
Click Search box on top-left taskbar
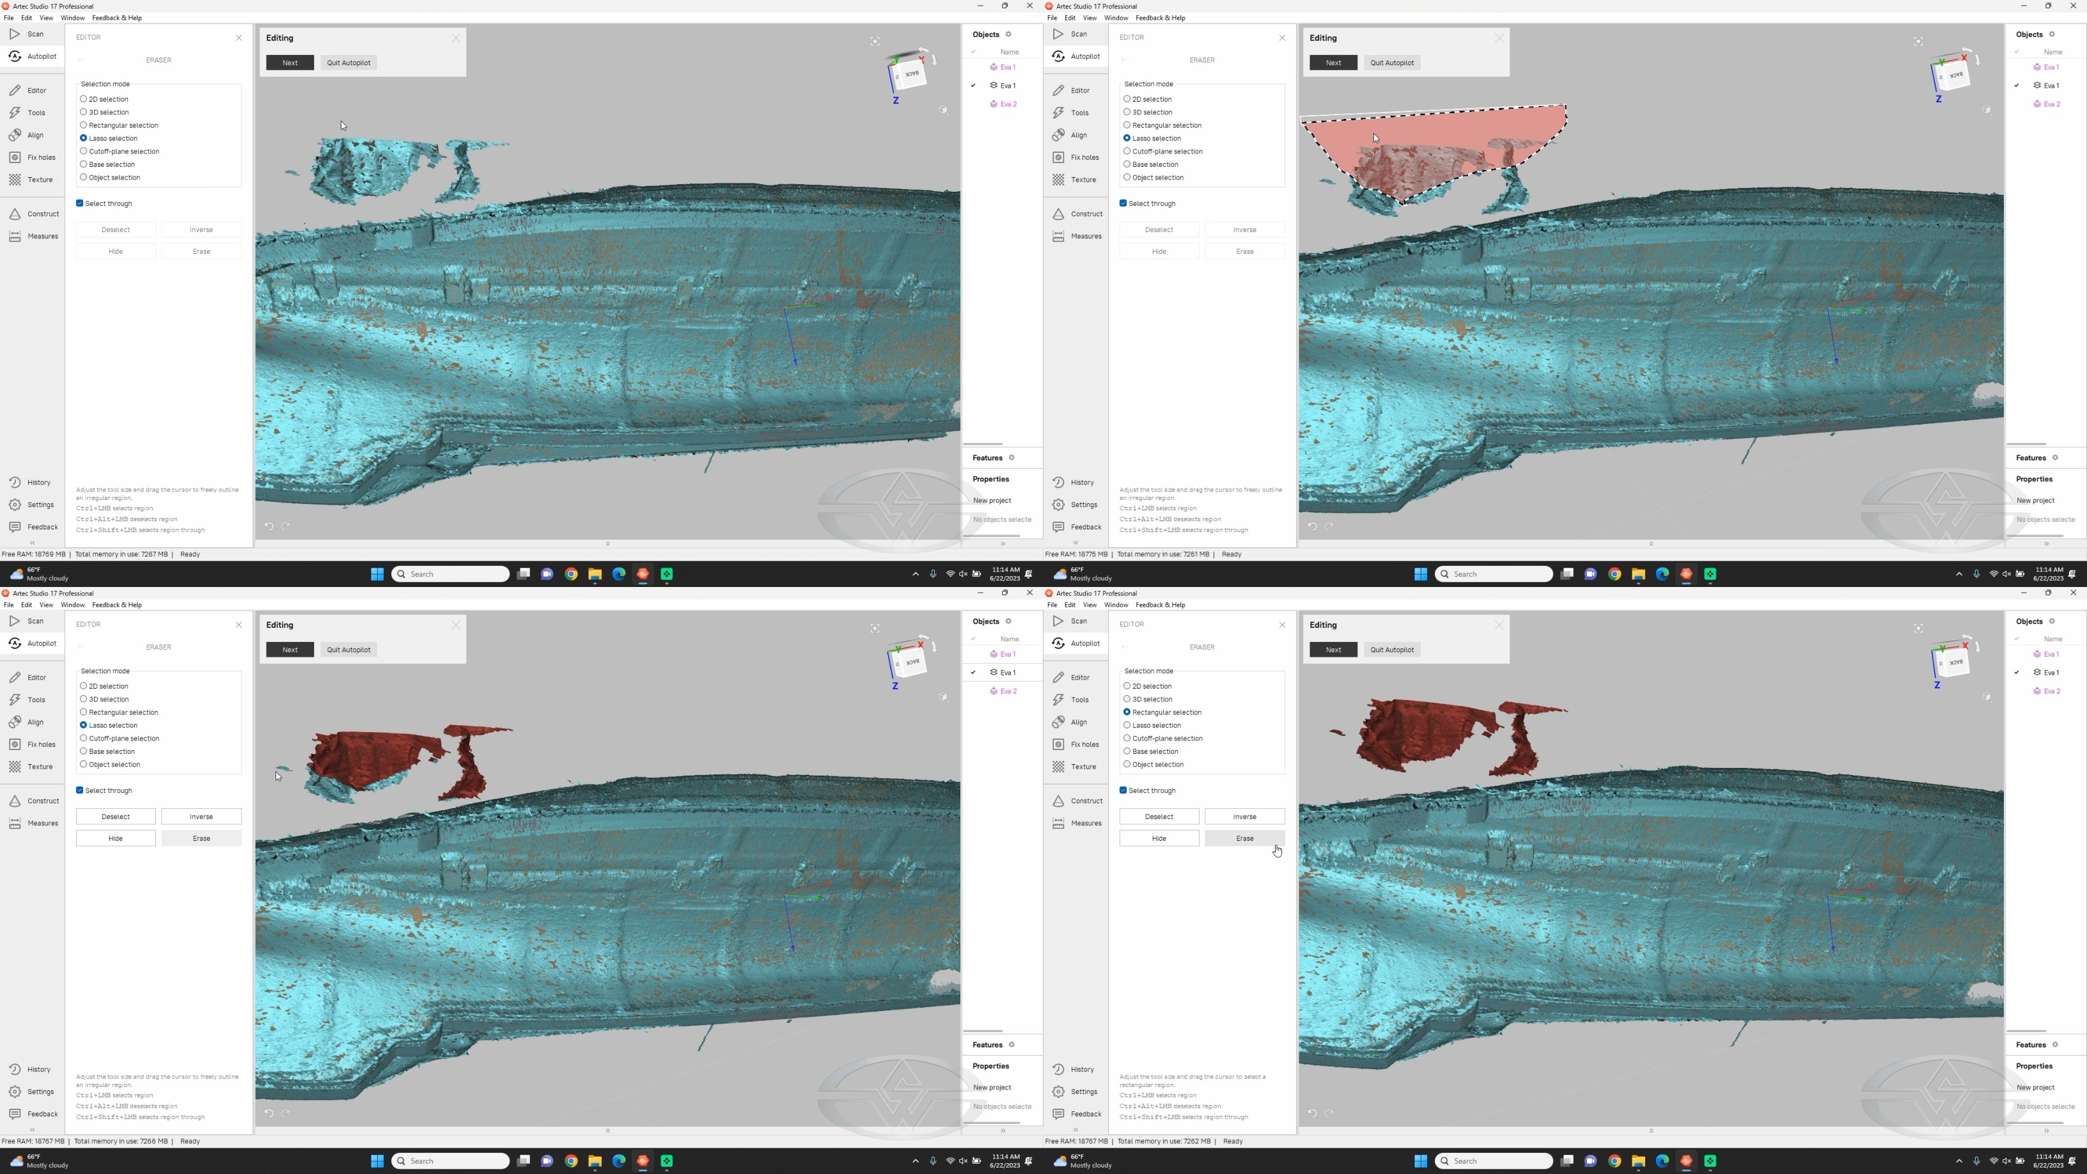pos(450,574)
